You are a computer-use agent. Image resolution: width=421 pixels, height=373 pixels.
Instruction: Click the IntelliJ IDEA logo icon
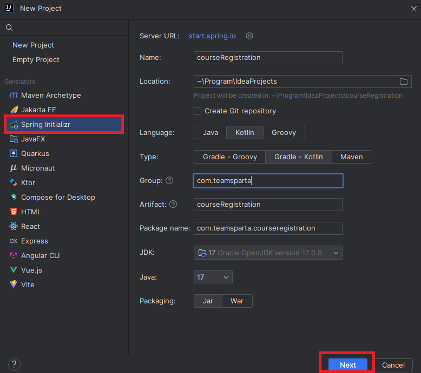coord(9,8)
